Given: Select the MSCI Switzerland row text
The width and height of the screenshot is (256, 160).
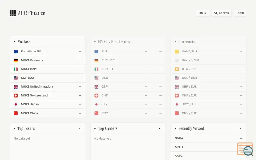Looking at the screenshot, I should click(x=34, y=95).
